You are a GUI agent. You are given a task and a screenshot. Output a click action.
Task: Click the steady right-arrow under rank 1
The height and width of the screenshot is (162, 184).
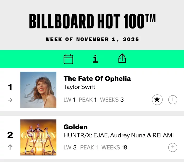pyautogui.click(x=10, y=100)
